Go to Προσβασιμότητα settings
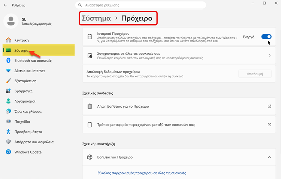Viewport: 281px width, 179px height. coord(39,132)
